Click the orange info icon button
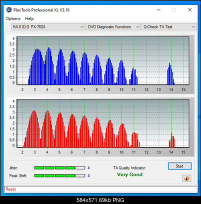Image resolution: width=201 pixels, height=204 pixels. (x=186, y=178)
